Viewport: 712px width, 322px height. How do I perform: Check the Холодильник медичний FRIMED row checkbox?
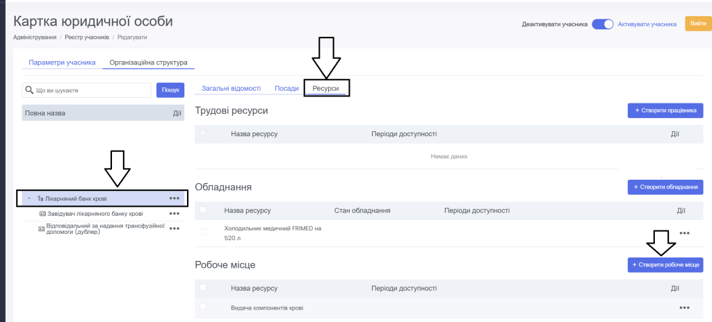(203, 232)
